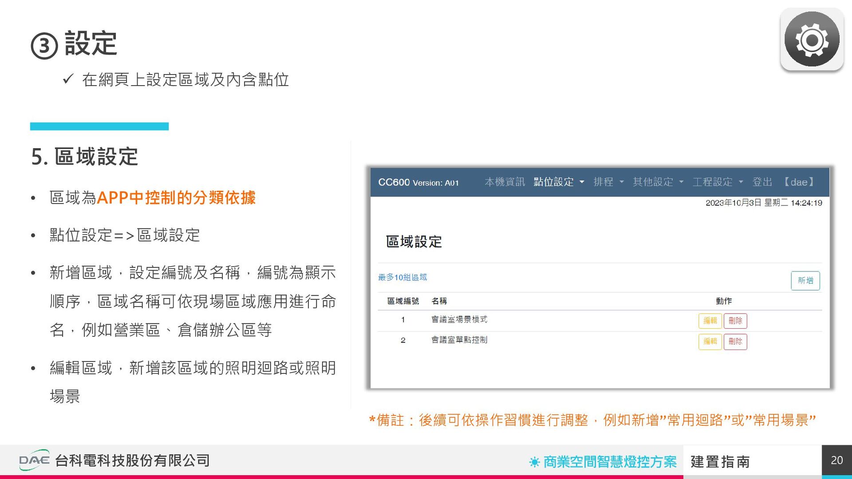Click the sun icon beside 商業空間智慧燈控方案
Image resolution: width=852 pixels, height=479 pixels.
tap(534, 462)
